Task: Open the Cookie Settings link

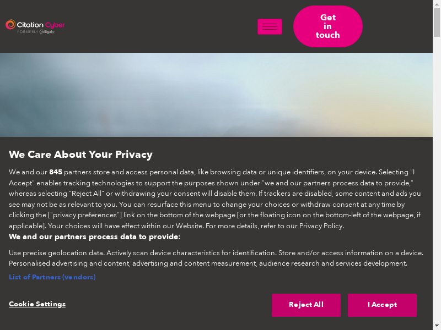Action: click(37, 304)
